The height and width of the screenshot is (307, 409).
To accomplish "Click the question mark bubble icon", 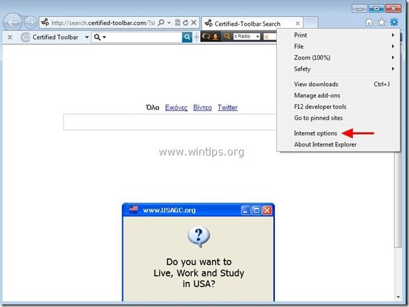I will coord(199,236).
